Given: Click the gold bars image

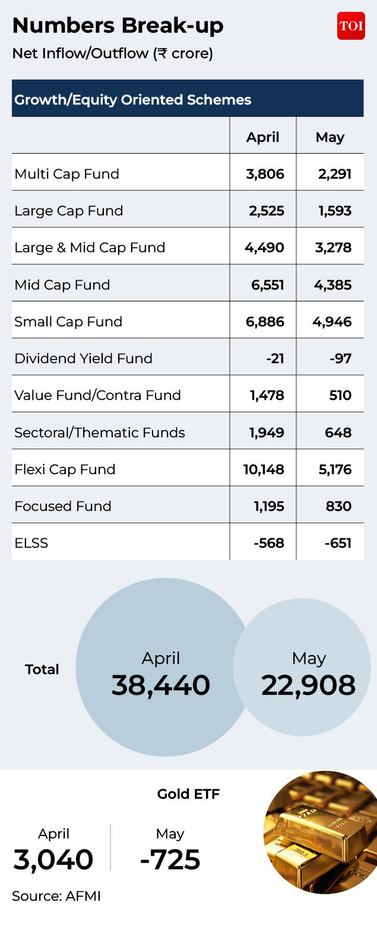Looking at the screenshot, I should [x=320, y=832].
